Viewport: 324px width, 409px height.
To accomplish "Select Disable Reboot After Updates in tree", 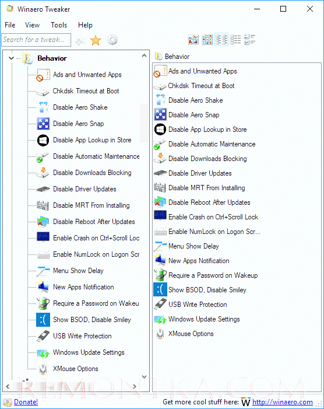I will (x=94, y=222).
